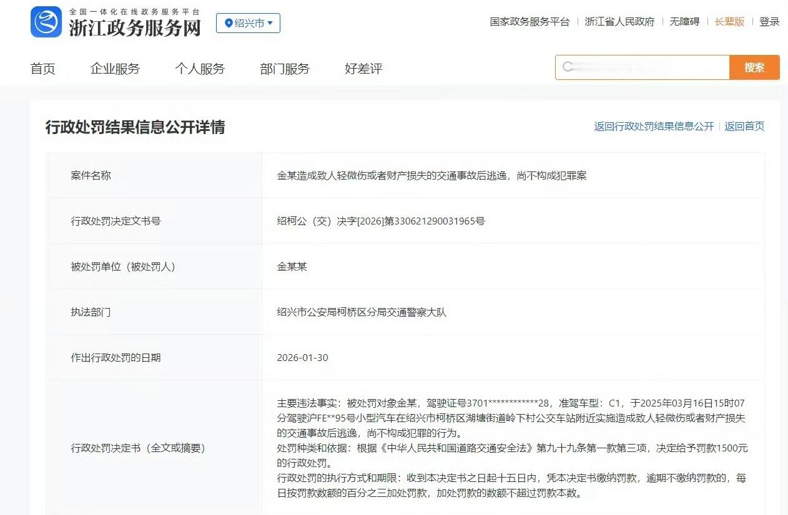Open the 个人服务 navigation tab

pos(200,69)
